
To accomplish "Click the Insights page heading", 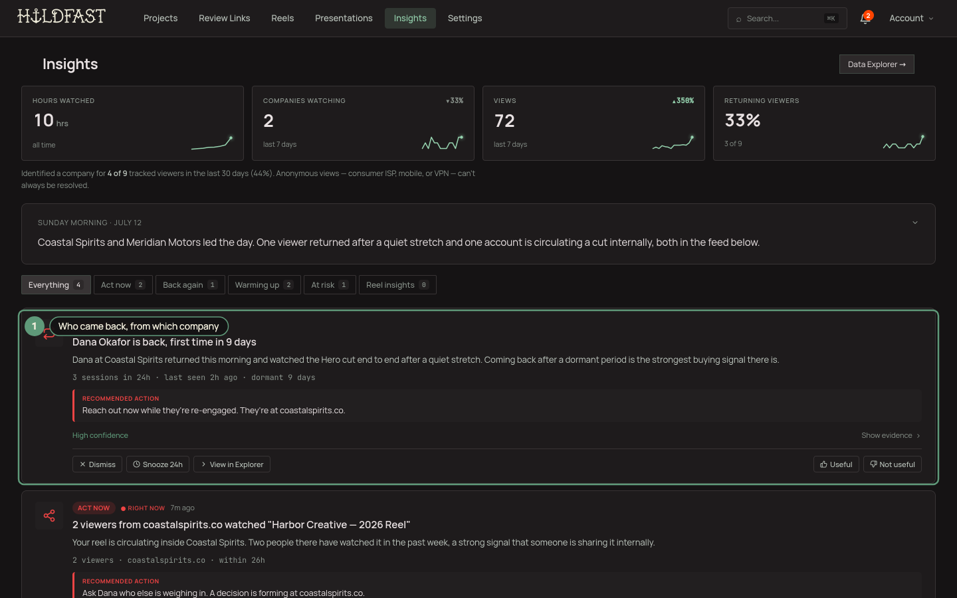I will [70, 64].
